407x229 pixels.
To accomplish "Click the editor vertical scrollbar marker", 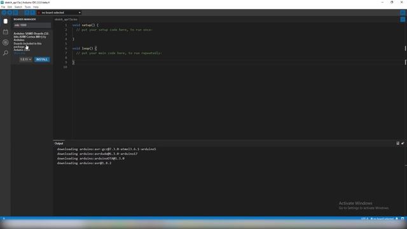I will (405, 48).
